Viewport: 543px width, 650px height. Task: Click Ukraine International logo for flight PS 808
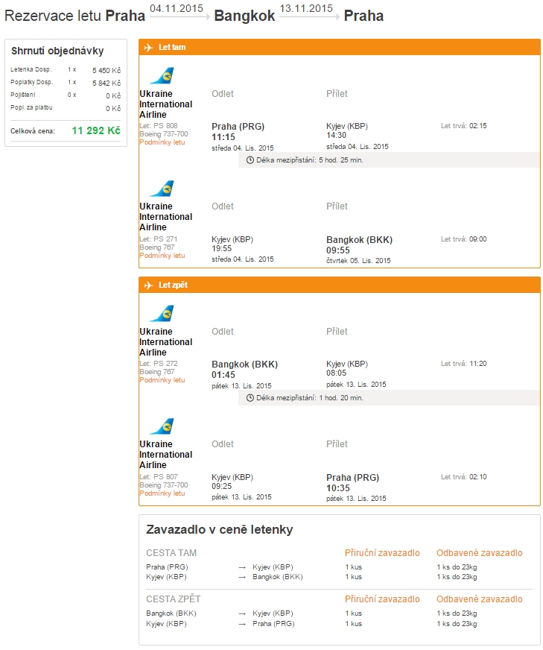click(x=162, y=75)
